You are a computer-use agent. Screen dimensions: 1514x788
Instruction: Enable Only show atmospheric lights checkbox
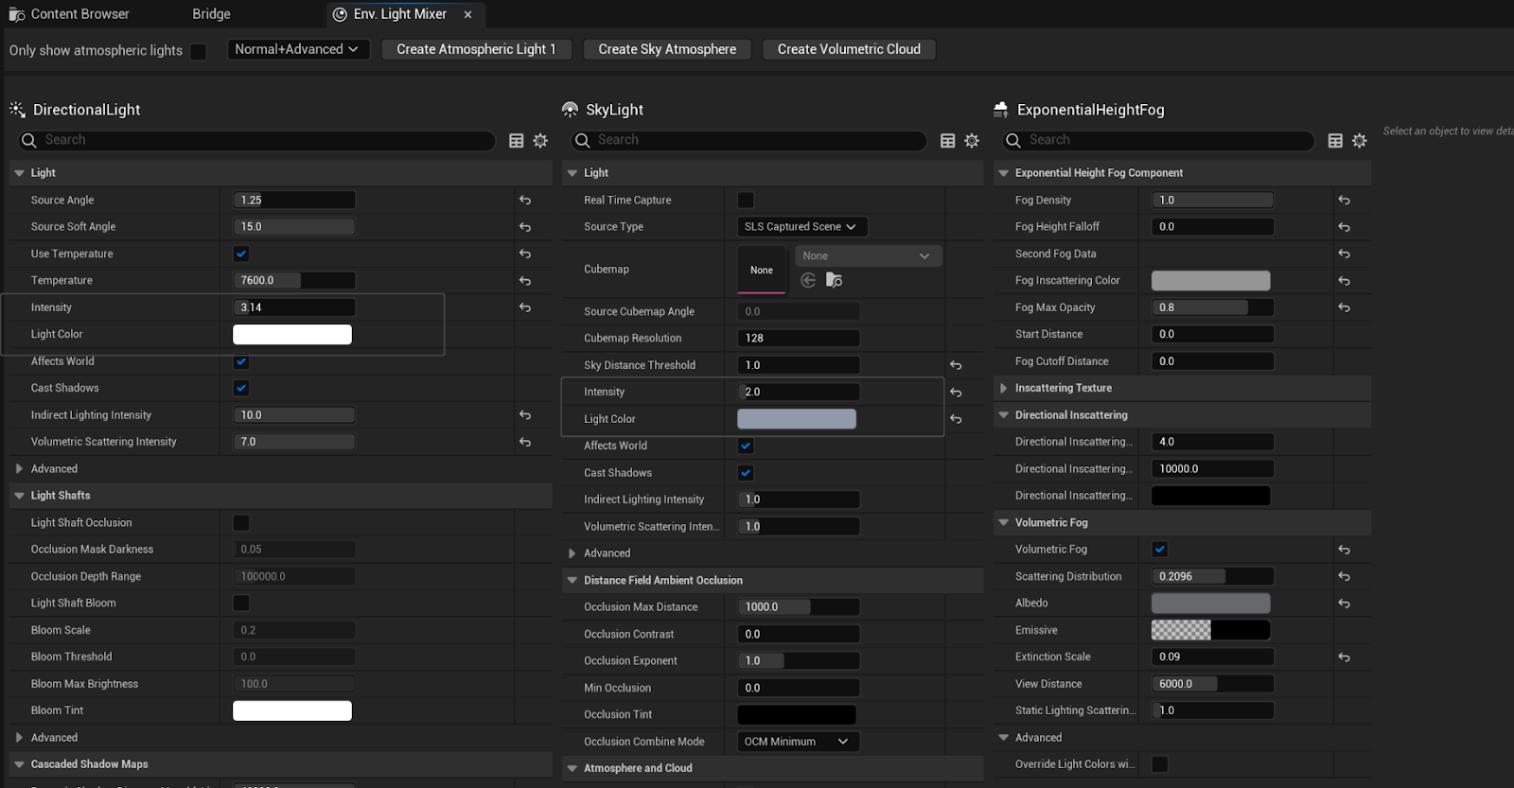(199, 51)
